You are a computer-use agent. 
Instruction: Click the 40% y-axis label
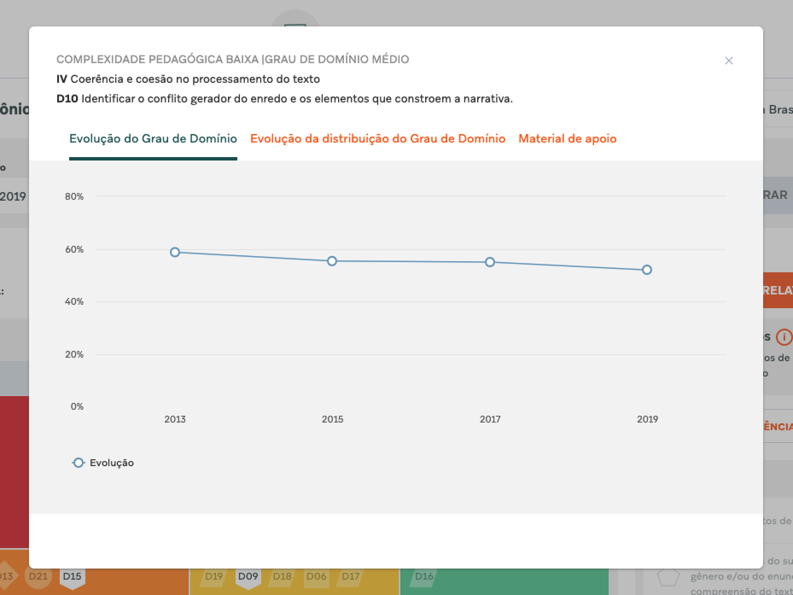tap(74, 302)
